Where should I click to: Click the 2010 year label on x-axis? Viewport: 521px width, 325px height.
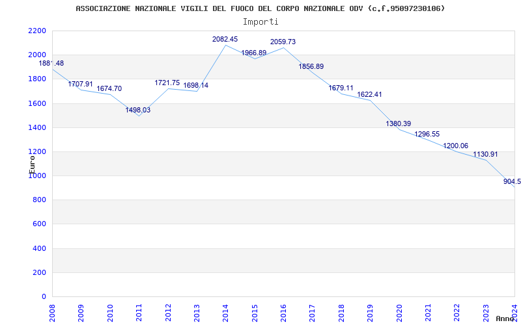click(110, 313)
